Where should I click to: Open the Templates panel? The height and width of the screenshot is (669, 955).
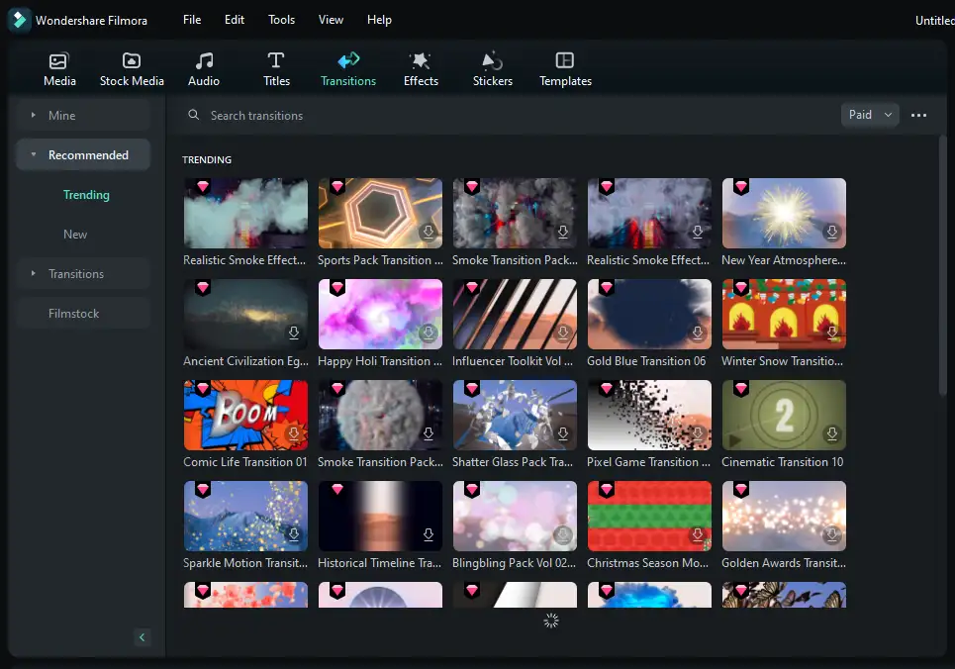coord(565,61)
